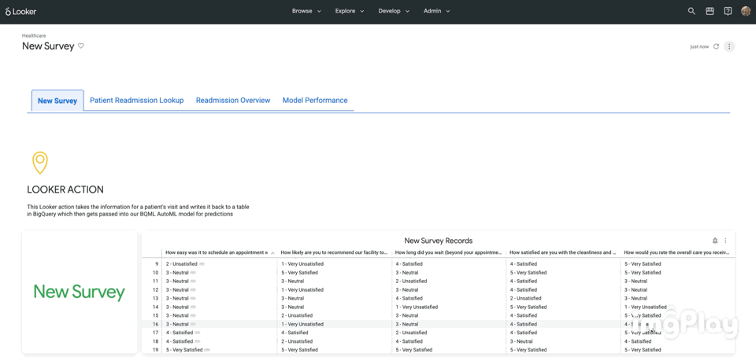
Task: Click the Healthcare breadcrumb link
Action: (34, 35)
